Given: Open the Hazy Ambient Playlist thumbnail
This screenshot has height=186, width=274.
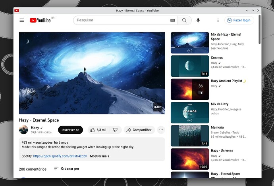Looking at the screenshot, I should click(x=190, y=89).
